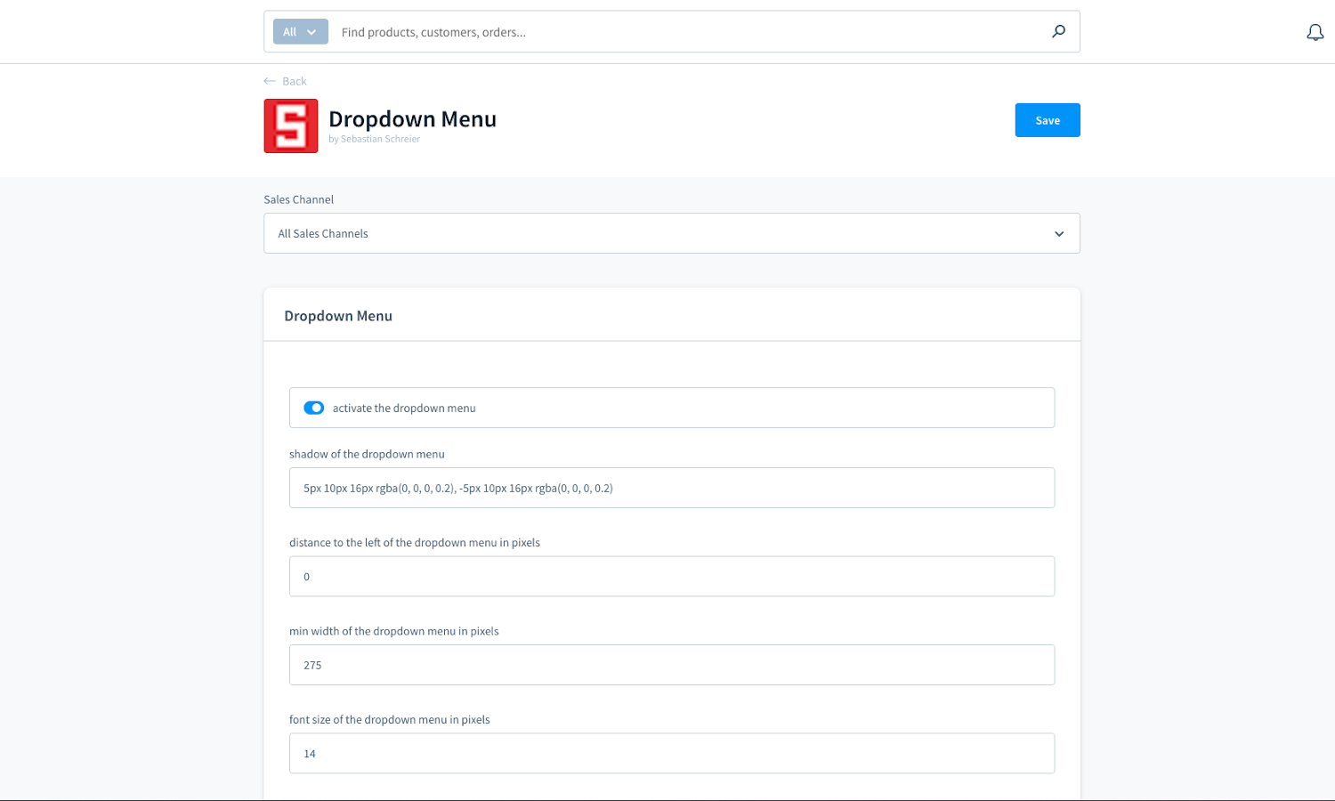Disable the activate dropdown menu switch

click(x=313, y=408)
